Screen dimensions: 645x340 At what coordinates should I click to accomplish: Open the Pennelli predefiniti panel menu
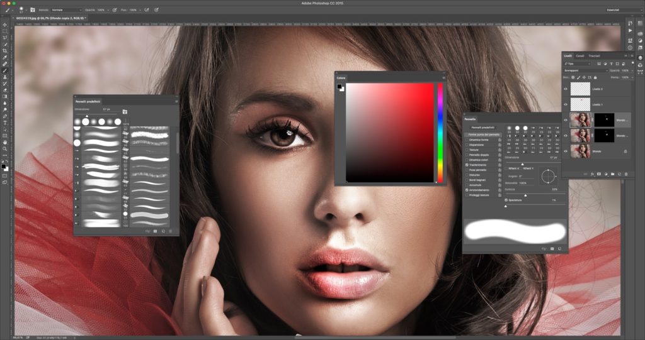pos(176,101)
